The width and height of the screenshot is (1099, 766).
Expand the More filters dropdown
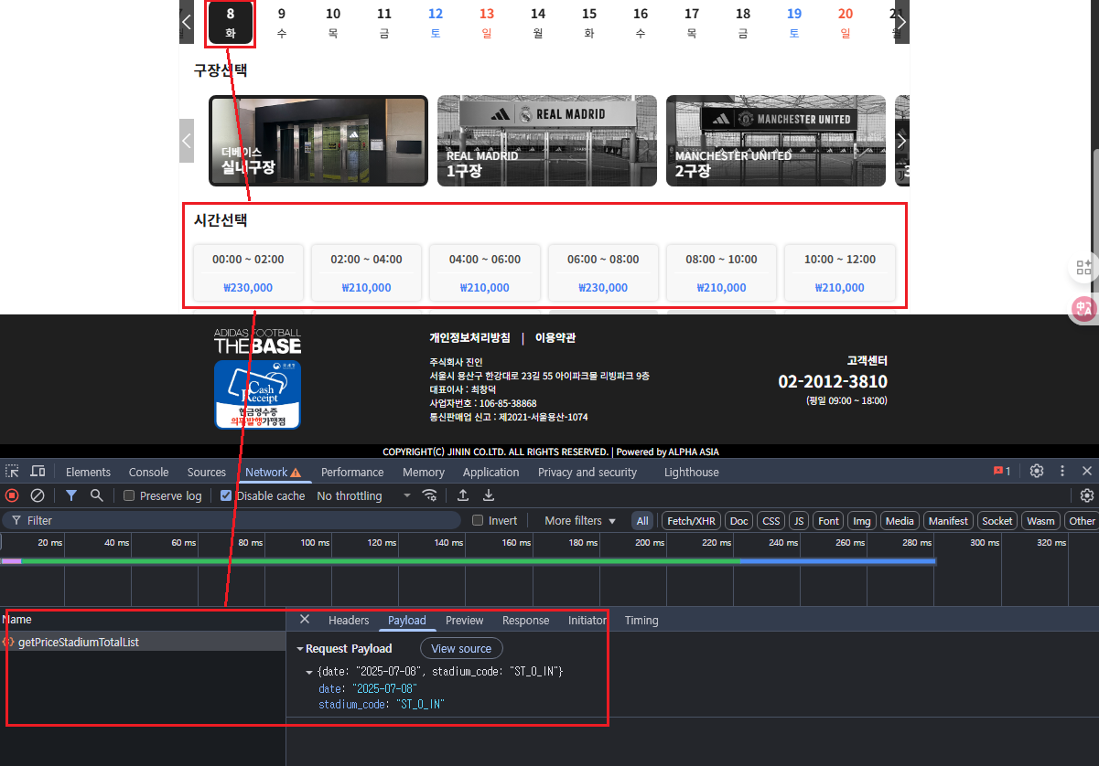click(x=580, y=520)
